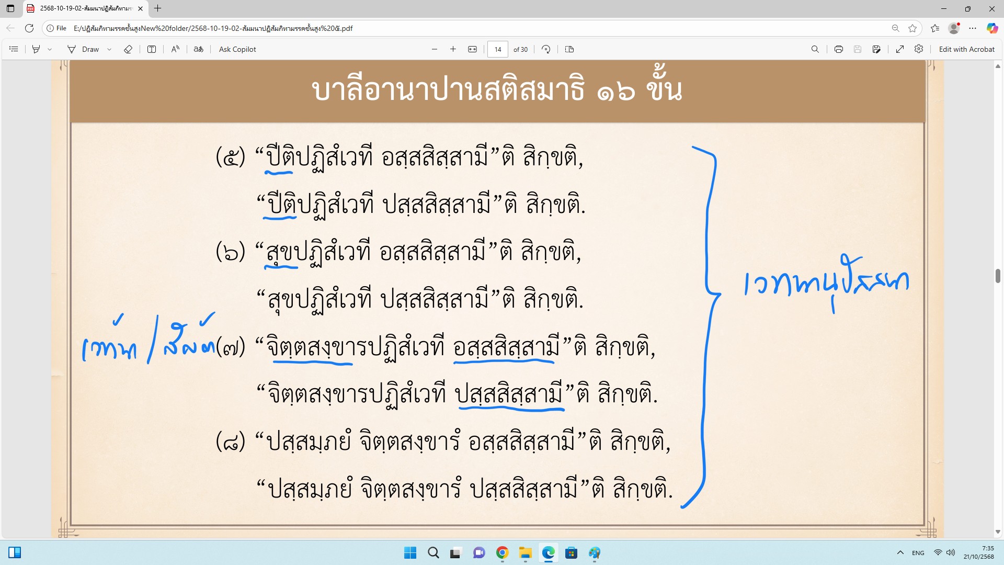Start Read aloud
The width and height of the screenshot is (1004, 565).
(x=175, y=49)
